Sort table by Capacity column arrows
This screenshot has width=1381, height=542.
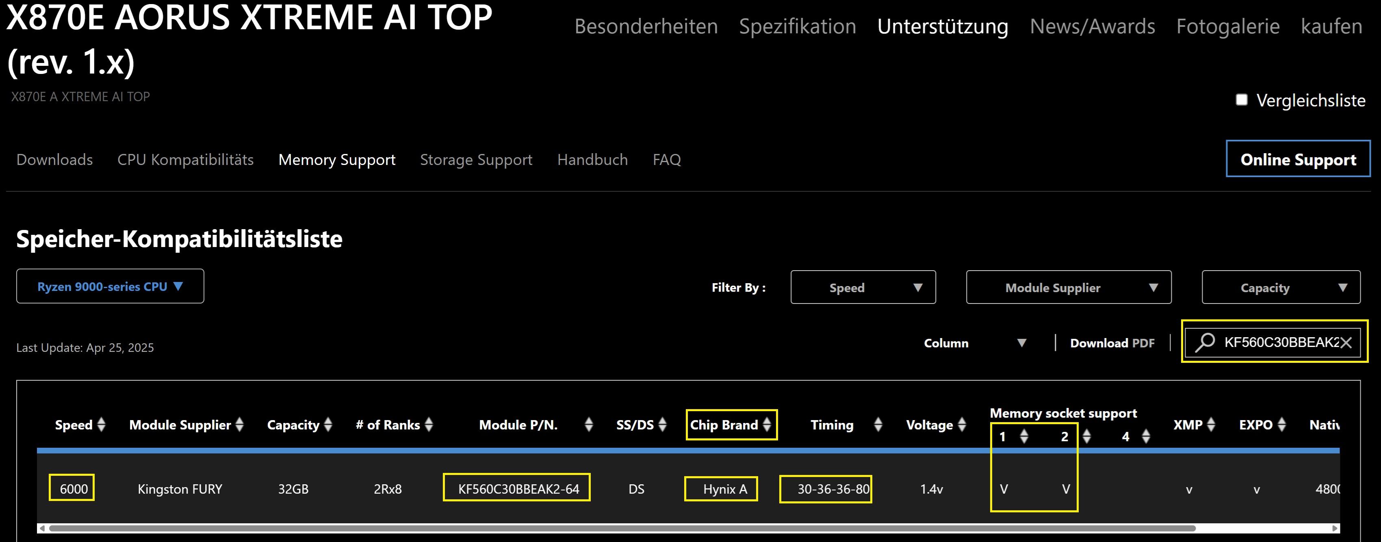[328, 425]
